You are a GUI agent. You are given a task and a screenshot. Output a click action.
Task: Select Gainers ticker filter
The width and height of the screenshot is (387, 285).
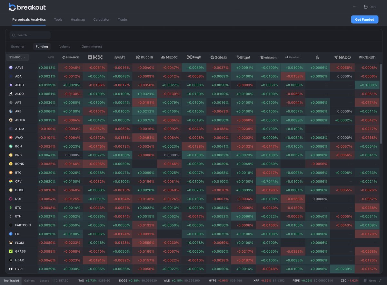[x=29, y=280]
